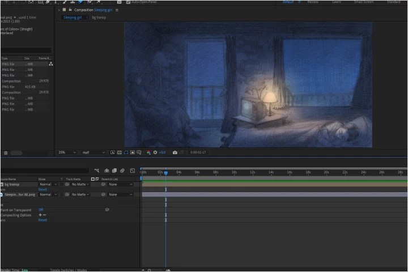Open the 25% magnification dropdown
Image resolution: width=408 pixels, height=272 pixels.
click(x=67, y=152)
